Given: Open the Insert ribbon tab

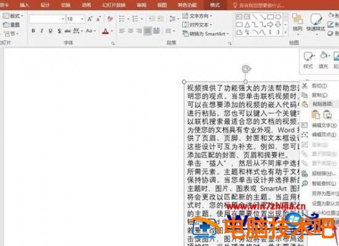Looking at the screenshot, I should (25, 5).
